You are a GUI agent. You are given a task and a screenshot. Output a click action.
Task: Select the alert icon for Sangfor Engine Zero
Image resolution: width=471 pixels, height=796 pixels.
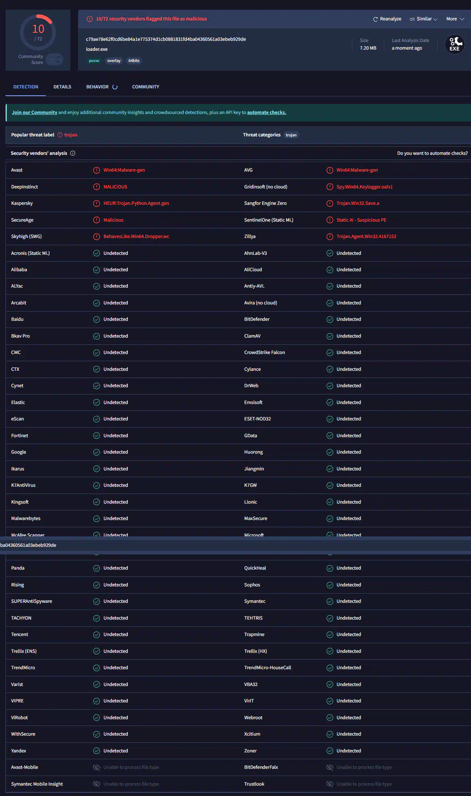point(330,203)
